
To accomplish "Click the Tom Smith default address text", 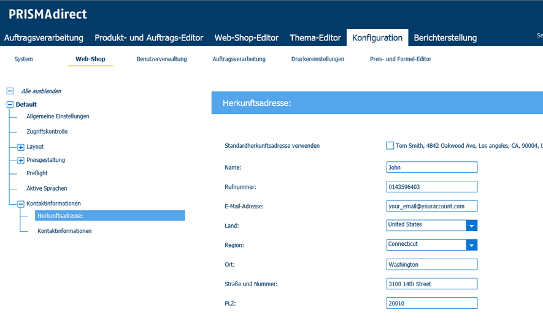I will pos(469,146).
